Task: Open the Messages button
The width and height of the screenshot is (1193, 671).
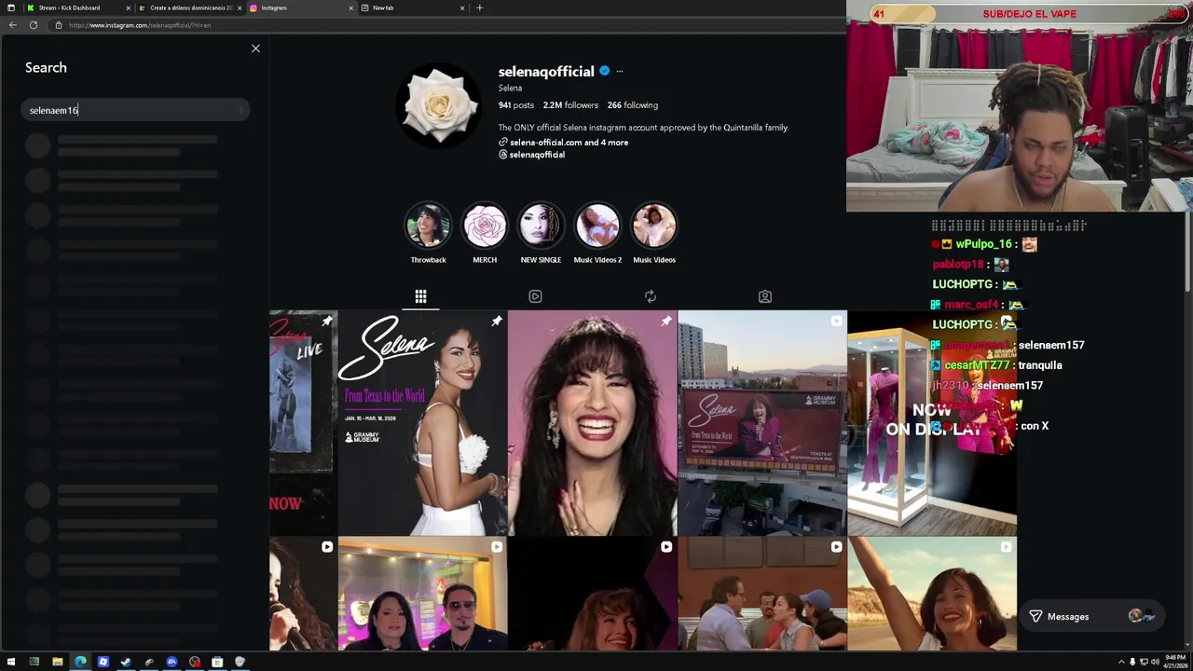Action: (1090, 616)
